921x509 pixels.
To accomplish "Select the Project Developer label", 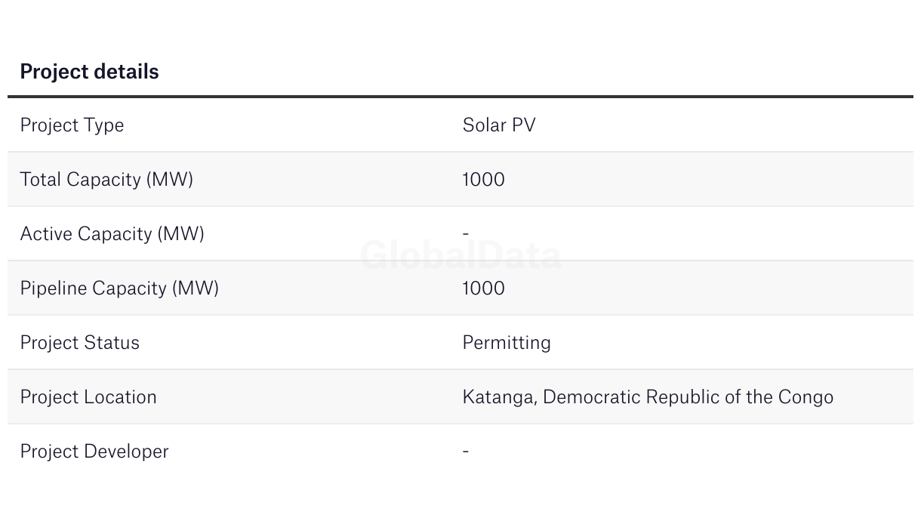I will click(x=94, y=452).
